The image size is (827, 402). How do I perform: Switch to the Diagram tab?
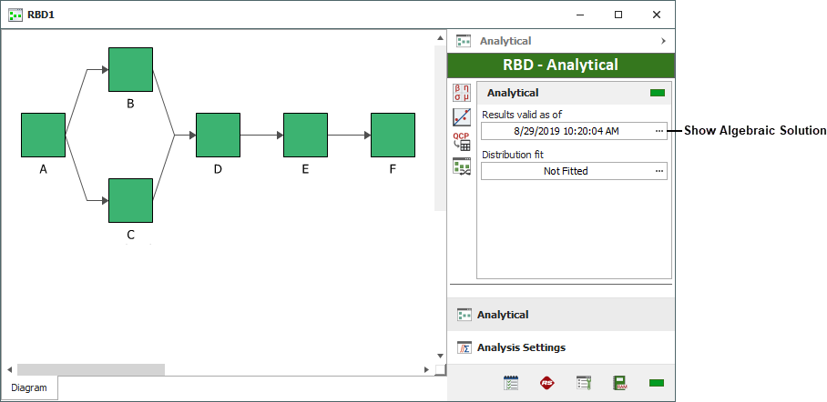click(29, 387)
